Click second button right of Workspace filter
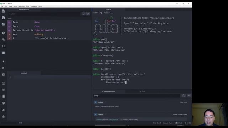Viewport: 228px width, 128px height. (x=88, y=14)
